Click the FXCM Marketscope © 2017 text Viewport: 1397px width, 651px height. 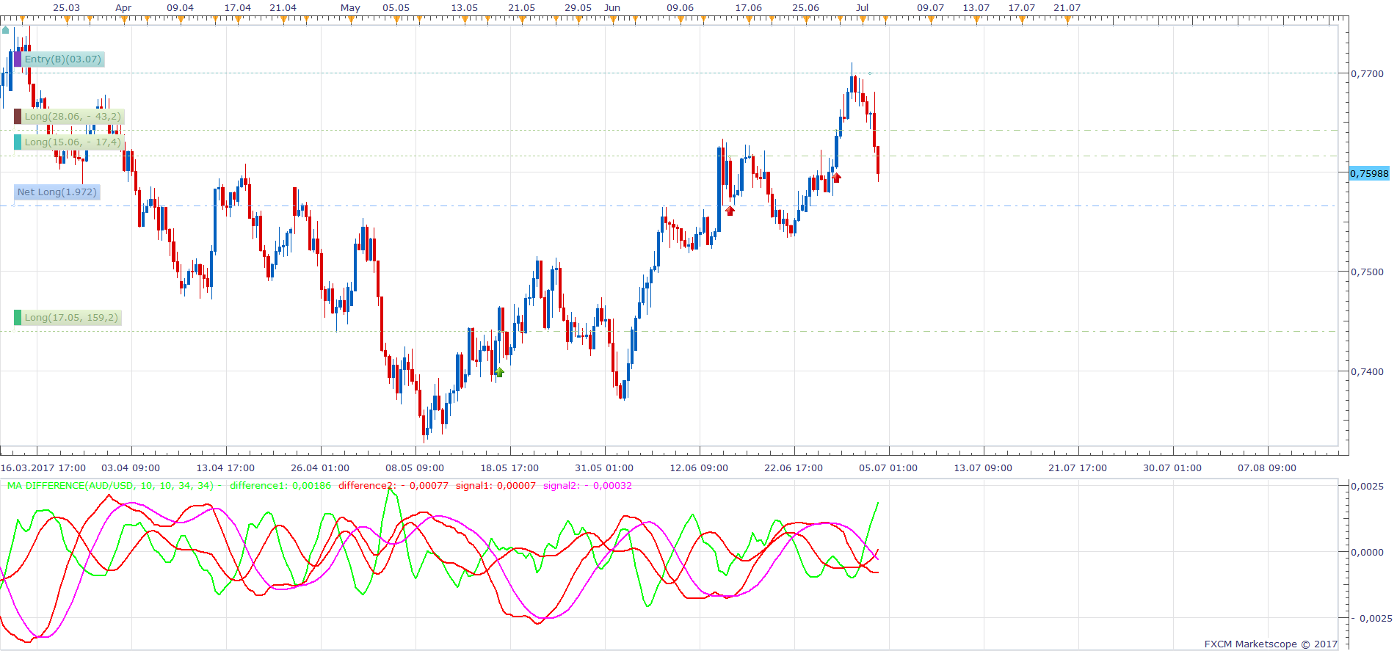point(1271,644)
